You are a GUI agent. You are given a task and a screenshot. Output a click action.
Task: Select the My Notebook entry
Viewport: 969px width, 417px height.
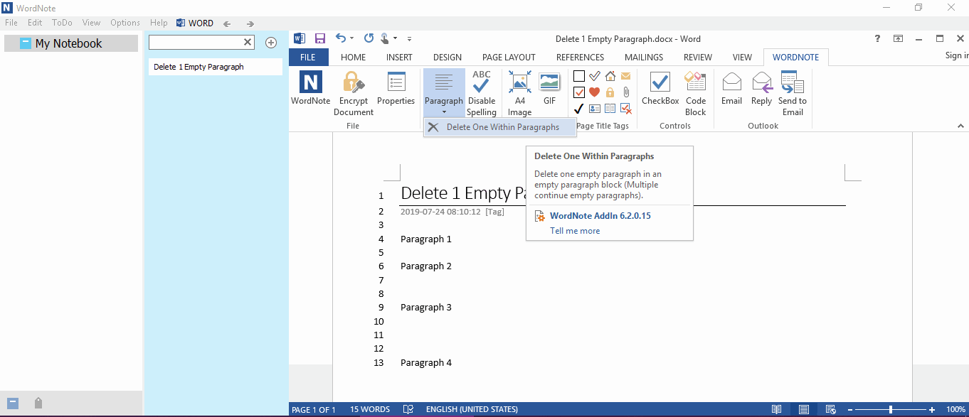tap(71, 43)
